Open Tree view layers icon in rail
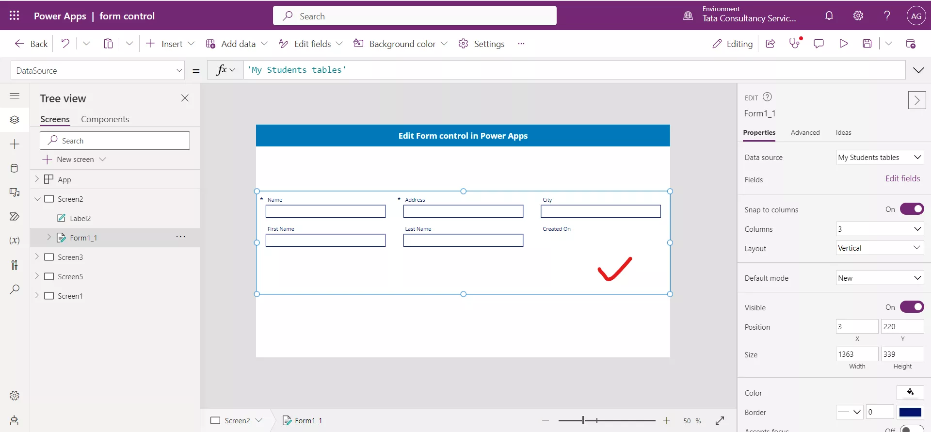The image size is (931, 432). [x=15, y=119]
